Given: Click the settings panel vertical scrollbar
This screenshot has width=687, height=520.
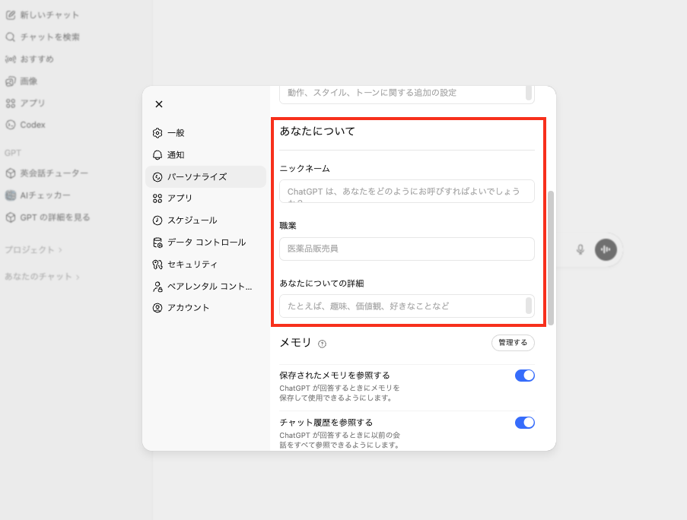Looking at the screenshot, I should [551, 258].
